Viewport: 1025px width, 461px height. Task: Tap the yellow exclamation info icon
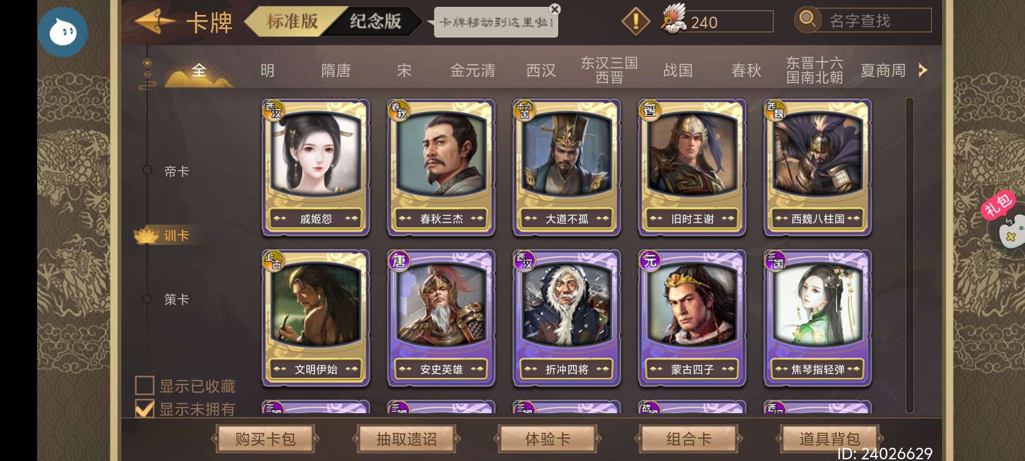[x=635, y=21]
